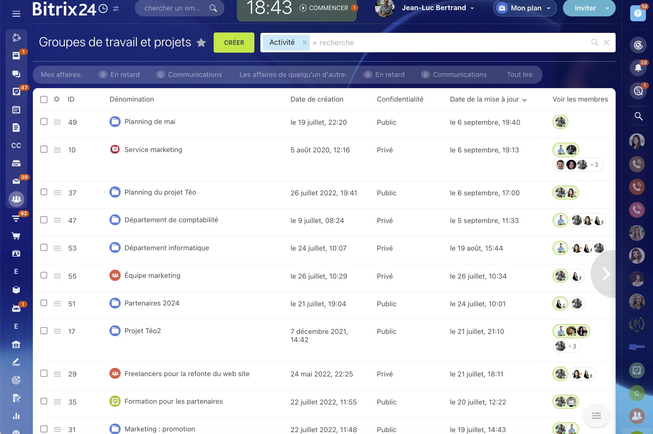Open the row menu for Service marketing
Screen dimensions: 653x434
57,150
